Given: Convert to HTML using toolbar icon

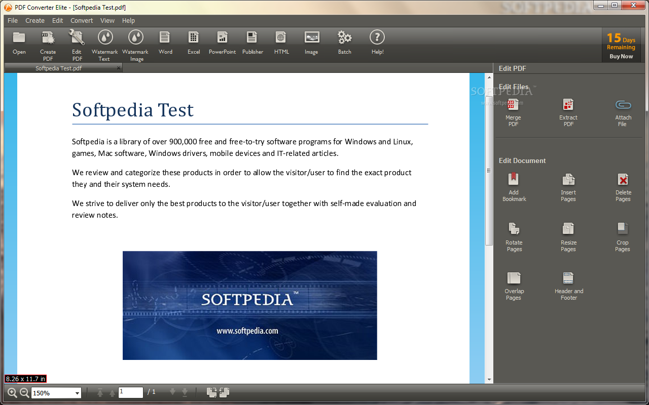Looking at the screenshot, I should point(281,37).
